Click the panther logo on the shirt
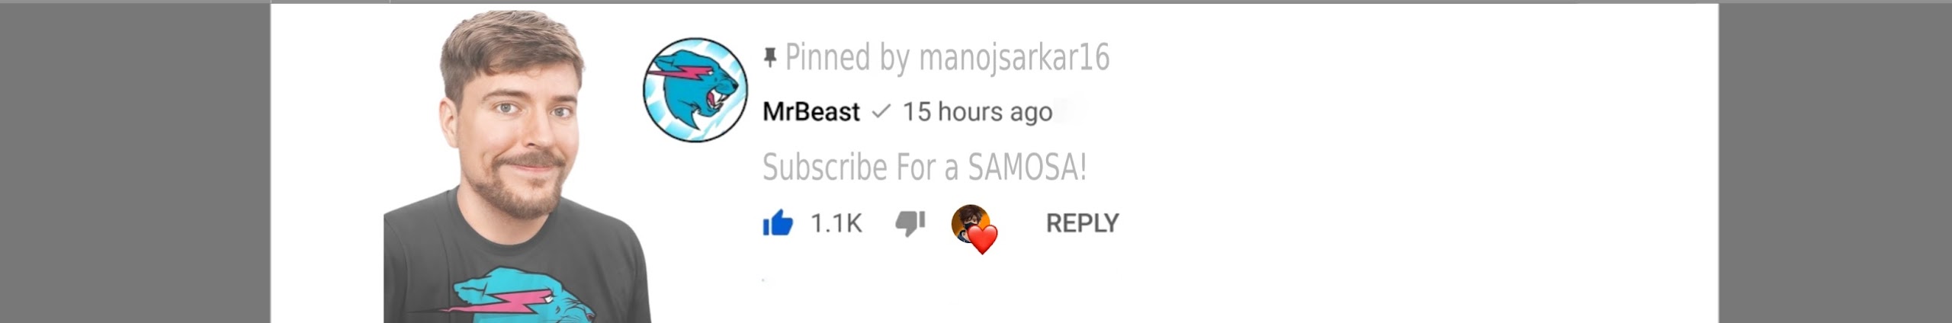Viewport: 1952px width, 323px height. (526, 295)
